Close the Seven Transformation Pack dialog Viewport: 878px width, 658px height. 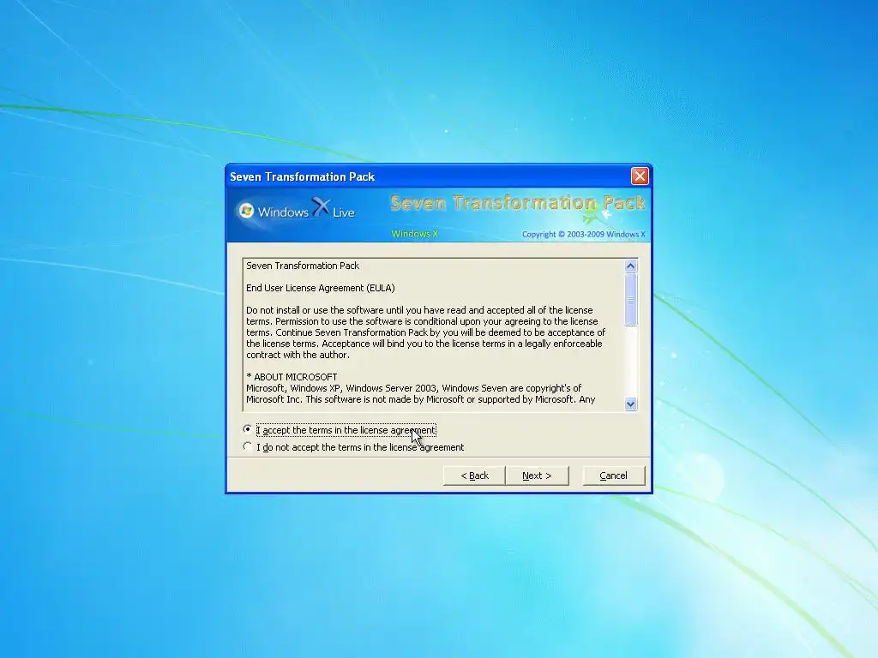[640, 176]
